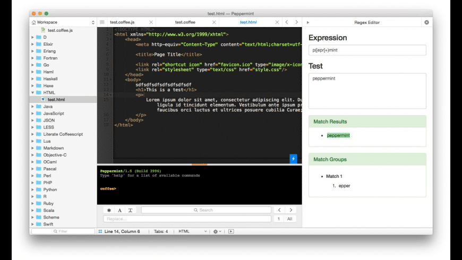Viewport: 462px width, 260px height.
Task: Click the replace one button labeled 1
Action: click(278, 219)
